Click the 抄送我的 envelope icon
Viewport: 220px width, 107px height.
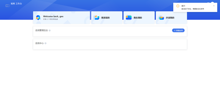[x=162, y=18]
